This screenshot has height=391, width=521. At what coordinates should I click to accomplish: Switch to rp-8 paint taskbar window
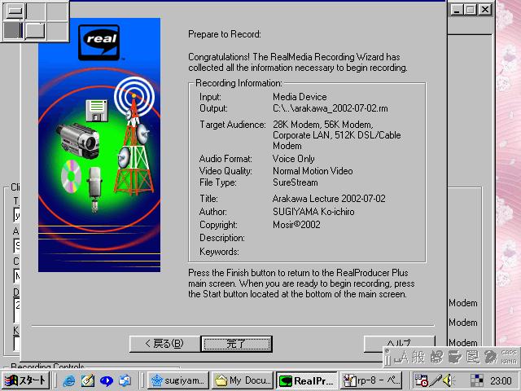pos(371,380)
